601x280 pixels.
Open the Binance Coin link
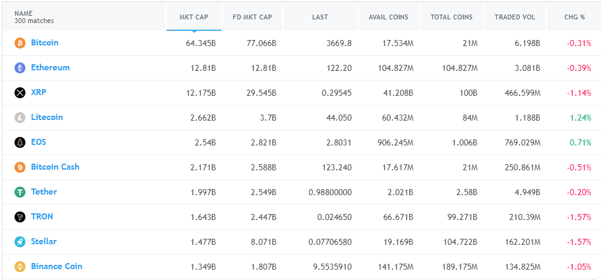tap(57, 266)
